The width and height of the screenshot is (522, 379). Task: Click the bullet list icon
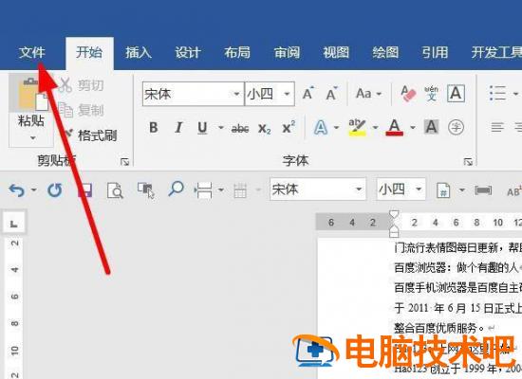coord(498,93)
